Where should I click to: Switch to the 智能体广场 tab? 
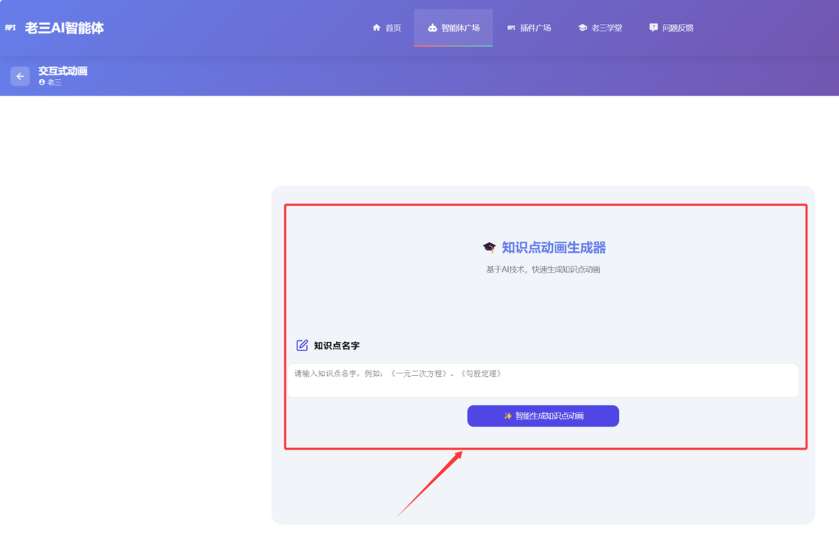(x=454, y=28)
